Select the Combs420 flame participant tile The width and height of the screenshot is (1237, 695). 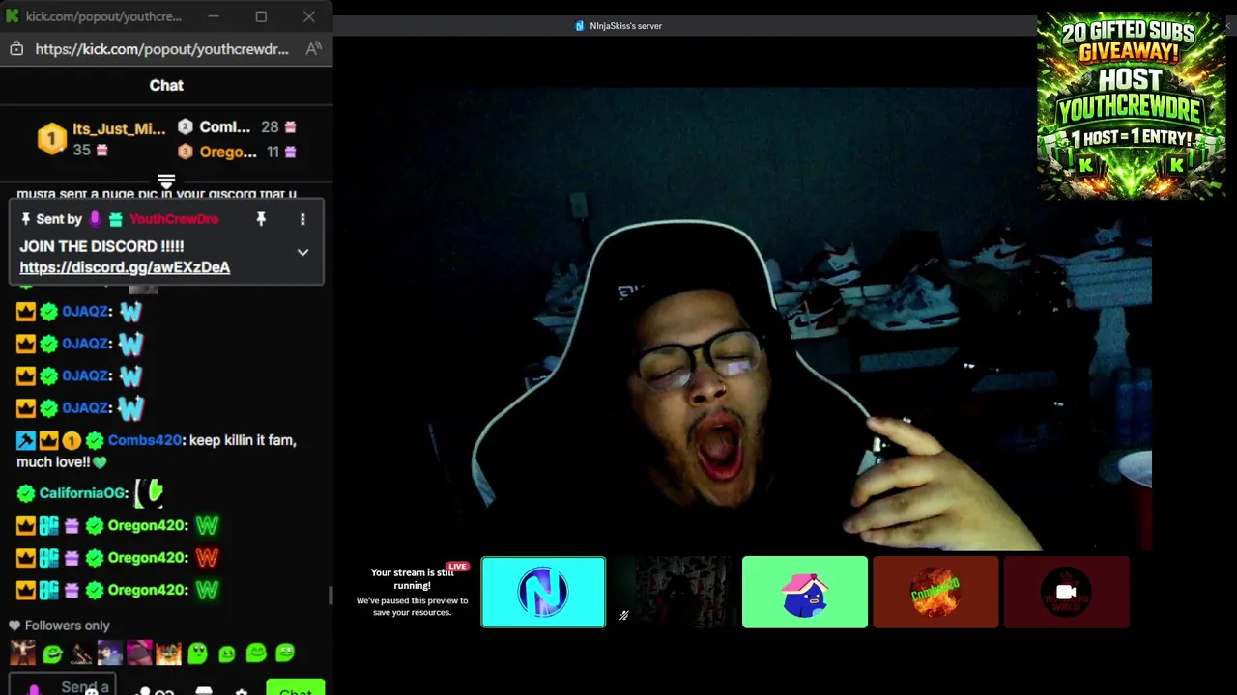[x=935, y=592]
